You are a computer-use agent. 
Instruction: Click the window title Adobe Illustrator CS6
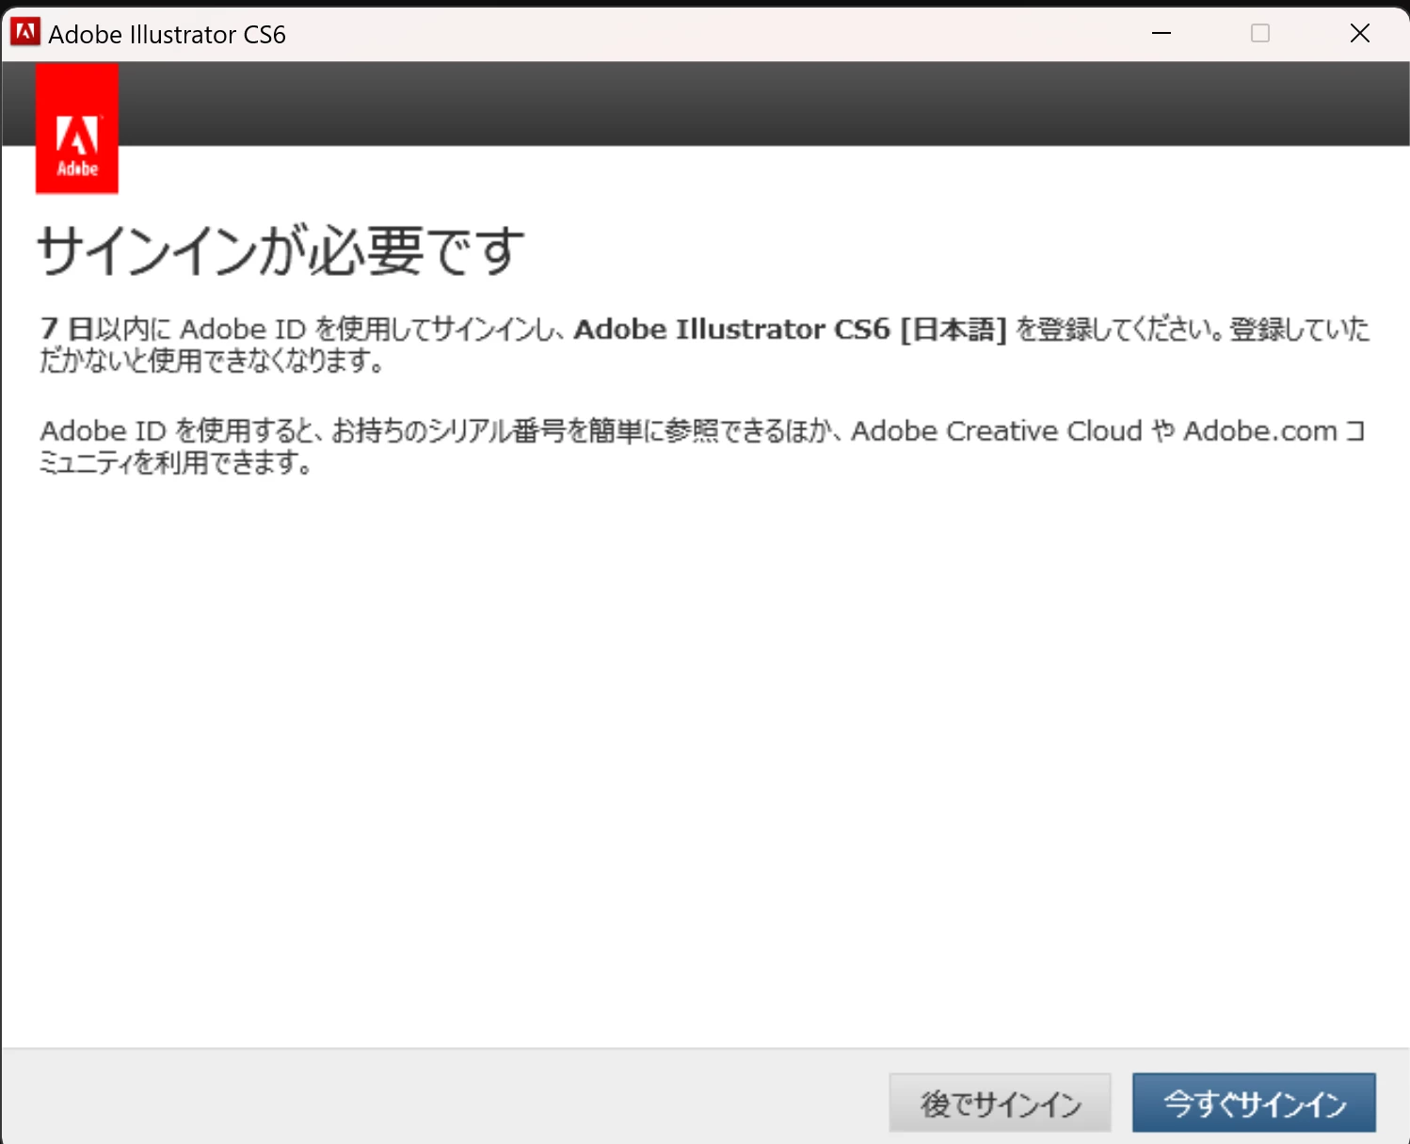[167, 35]
